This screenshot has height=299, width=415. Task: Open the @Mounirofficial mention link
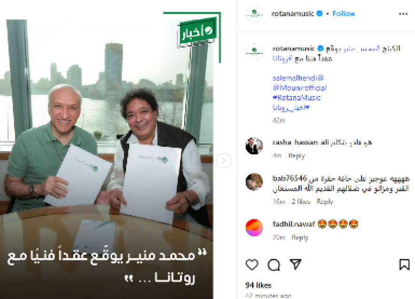pyautogui.click(x=299, y=88)
